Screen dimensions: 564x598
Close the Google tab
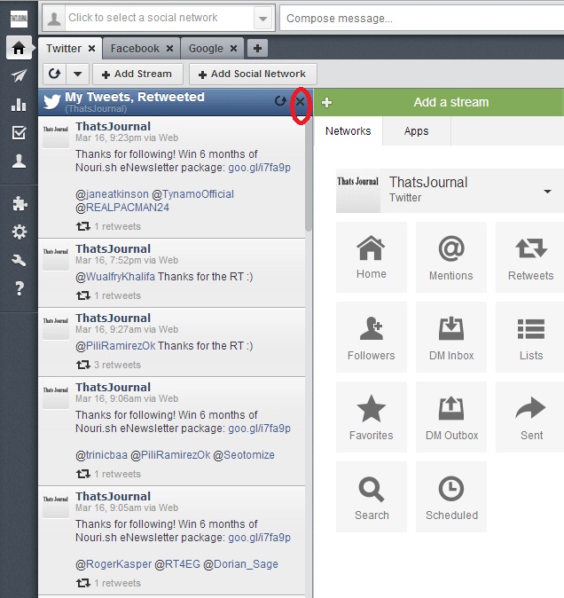coord(233,49)
